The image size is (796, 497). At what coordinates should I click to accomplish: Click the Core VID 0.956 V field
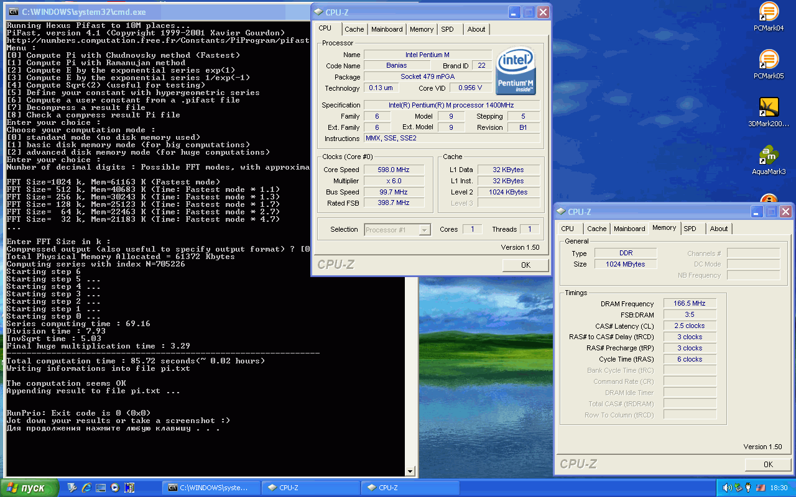coord(470,88)
